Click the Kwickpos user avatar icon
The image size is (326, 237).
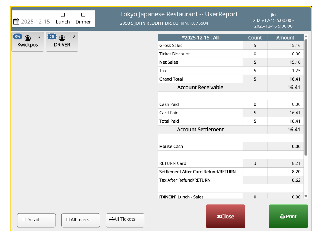coord(27,38)
